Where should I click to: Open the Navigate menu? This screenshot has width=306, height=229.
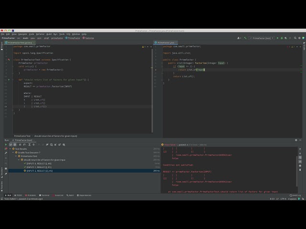pos(22,34)
